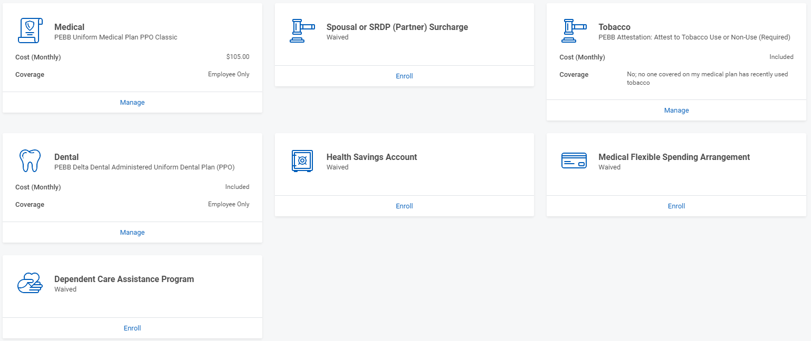Click the Medical Flexible Spending card icon
The width and height of the screenshot is (811, 341).
pos(574,161)
